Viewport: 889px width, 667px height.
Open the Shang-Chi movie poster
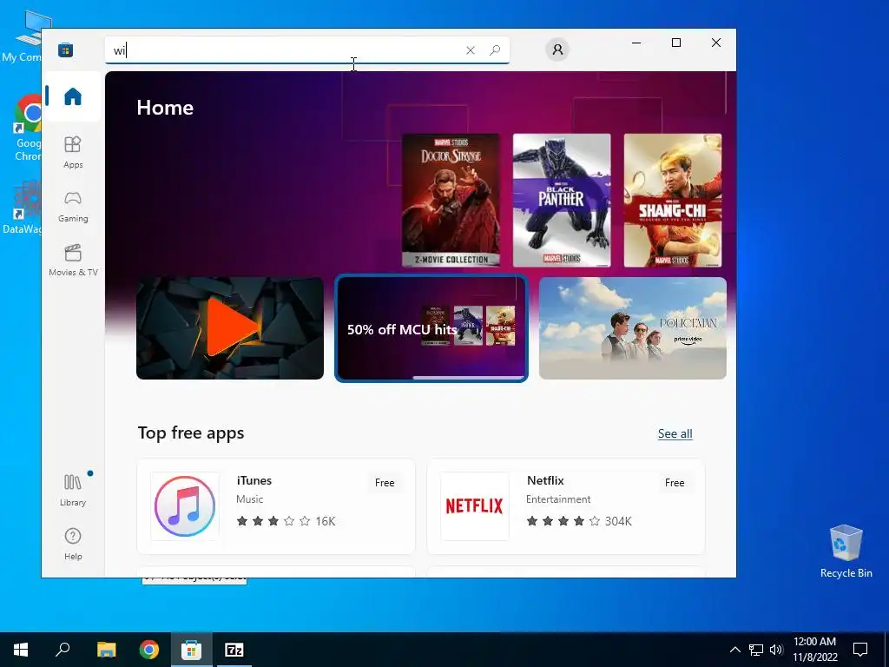[x=673, y=201]
